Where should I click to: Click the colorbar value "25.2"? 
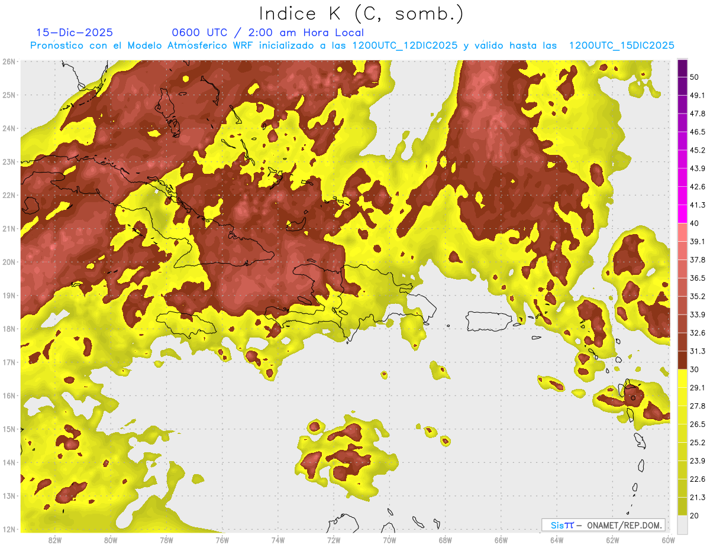[x=698, y=443]
